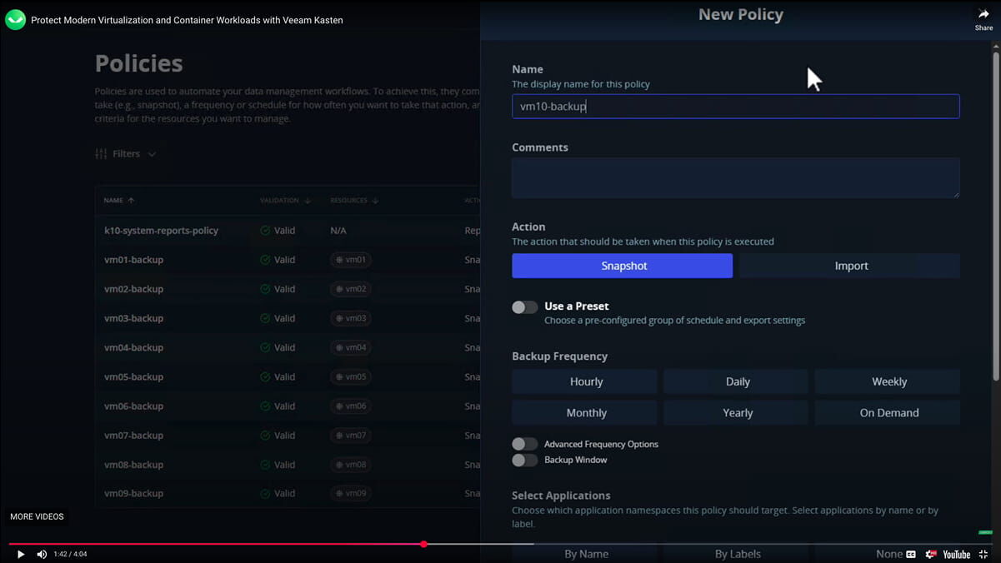Click the vm07 resource tag
Screen dimensions: 1001x563
click(x=351, y=436)
